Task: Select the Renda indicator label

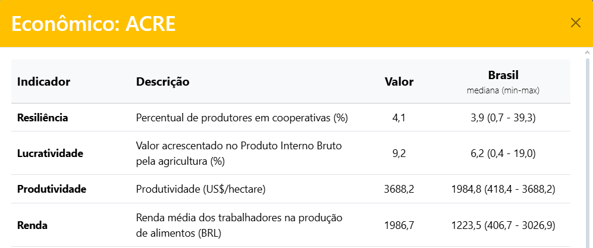Action: coord(33,225)
